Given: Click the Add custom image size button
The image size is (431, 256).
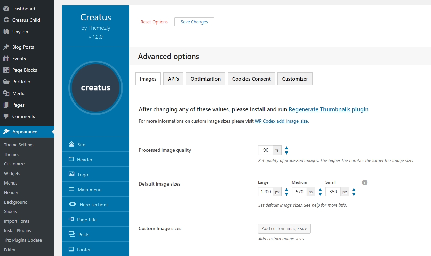Looking at the screenshot, I should [x=284, y=228].
